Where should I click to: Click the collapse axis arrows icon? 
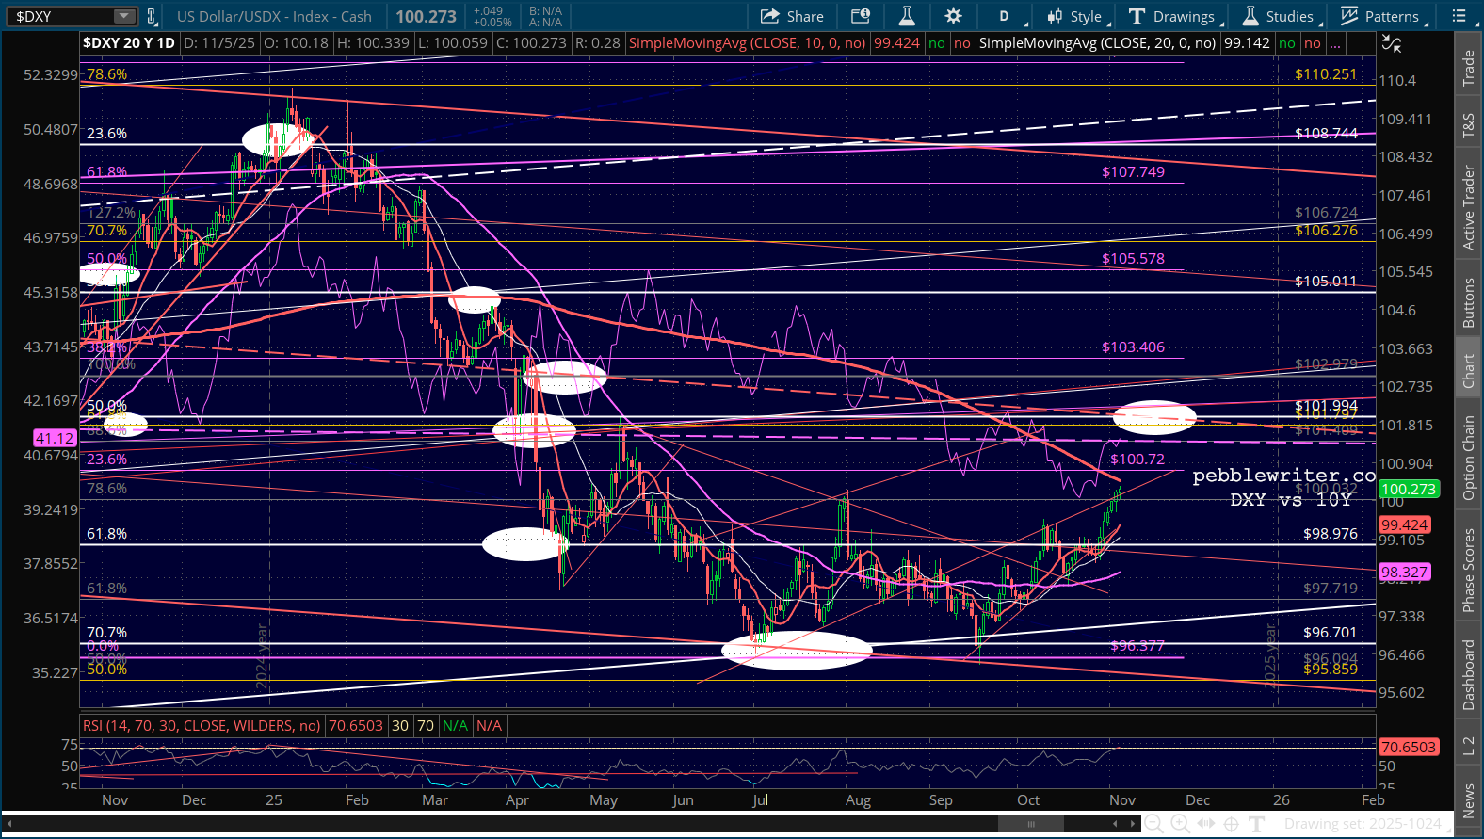pos(1392,43)
